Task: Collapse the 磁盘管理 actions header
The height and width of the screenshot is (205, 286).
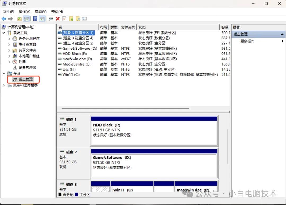Action: (x=282, y=34)
